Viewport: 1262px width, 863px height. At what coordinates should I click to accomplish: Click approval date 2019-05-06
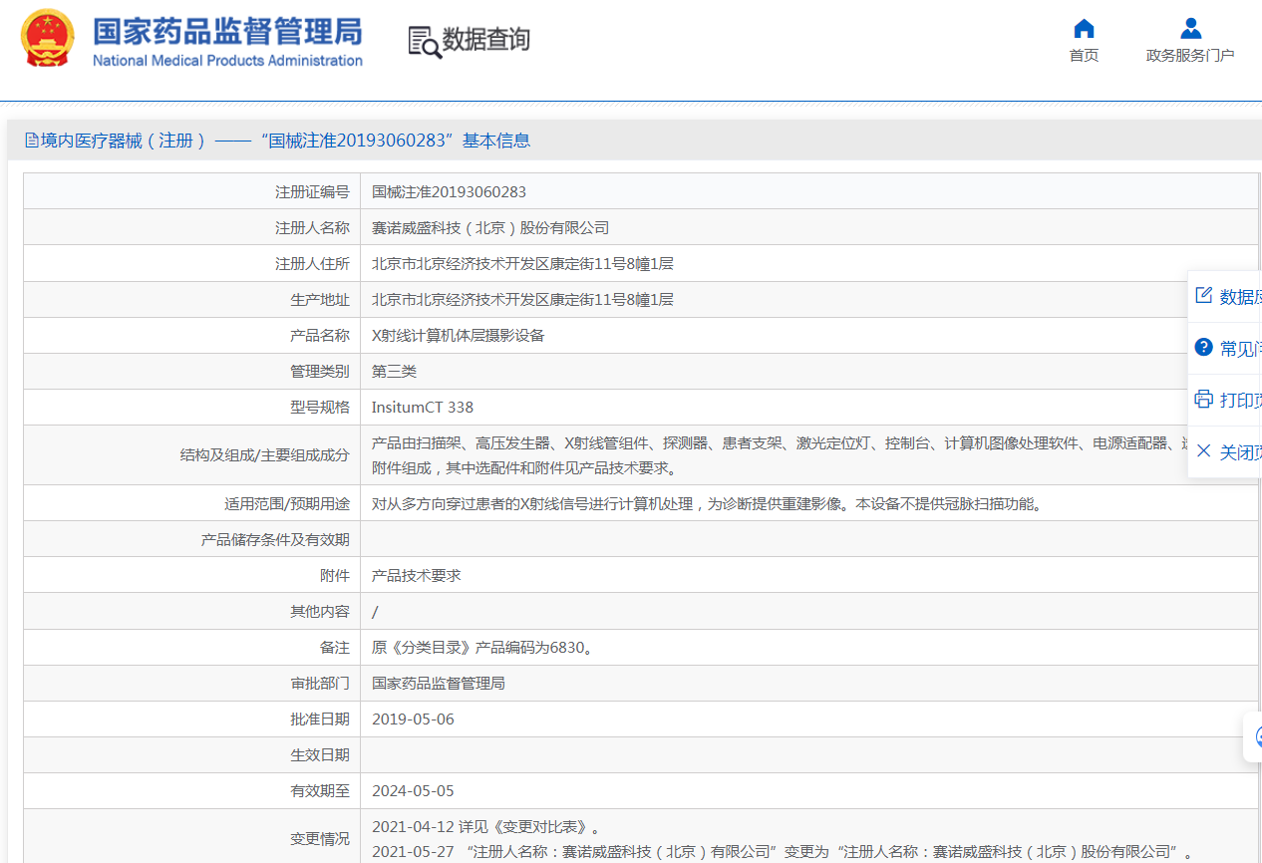(x=413, y=719)
